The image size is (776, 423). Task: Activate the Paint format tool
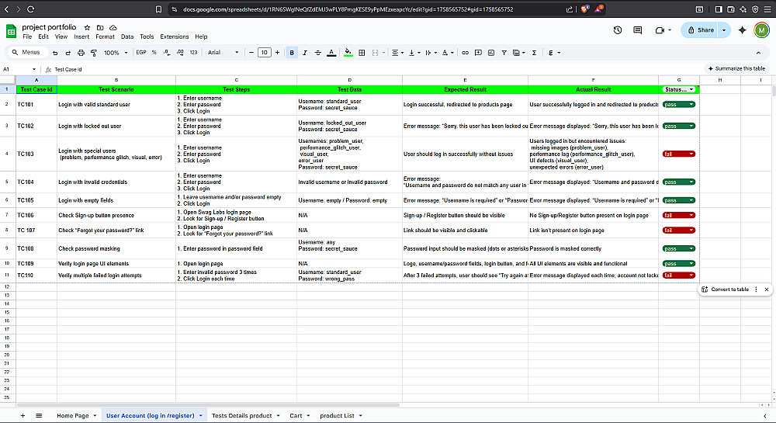[94, 53]
